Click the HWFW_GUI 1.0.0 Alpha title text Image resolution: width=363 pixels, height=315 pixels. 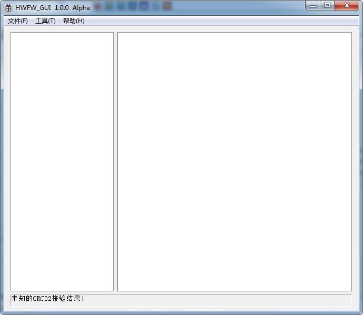[53, 8]
